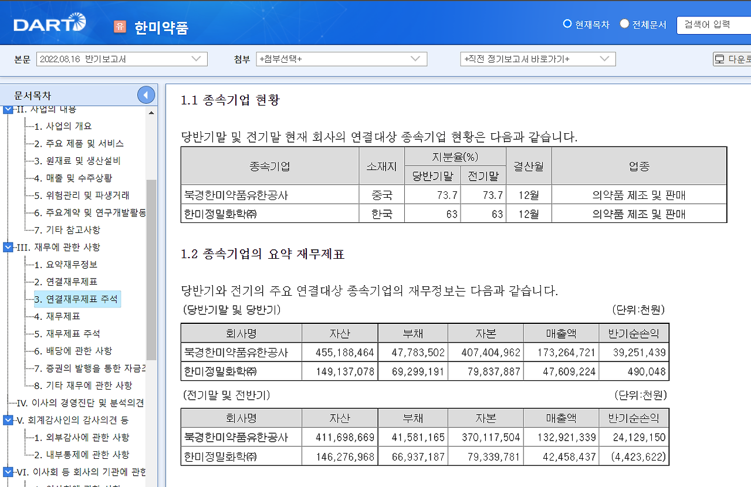This screenshot has width=751, height=487.
Task: Select III. 재무에 관한 사항 label
Action: pos(59,247)
